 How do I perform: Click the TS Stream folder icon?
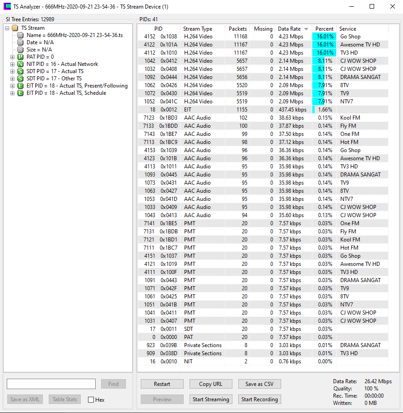[15, 28]
